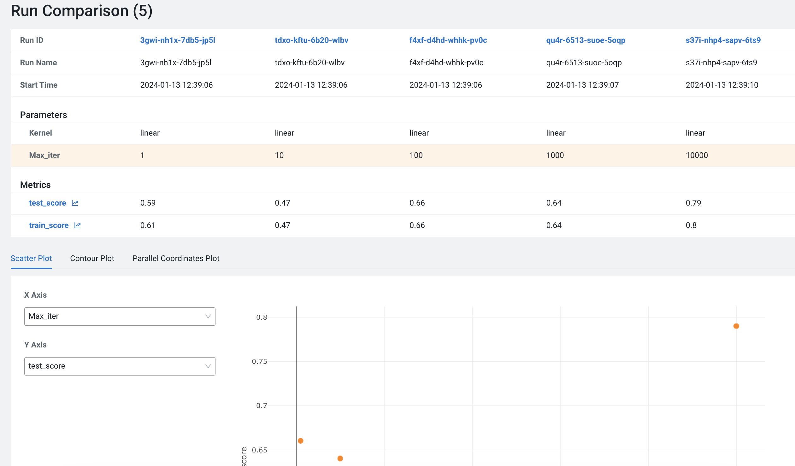This screenshot has width=795, height=466.
Task: Open the X Axis Max_iter dropdown
Action: pos(120,316)
